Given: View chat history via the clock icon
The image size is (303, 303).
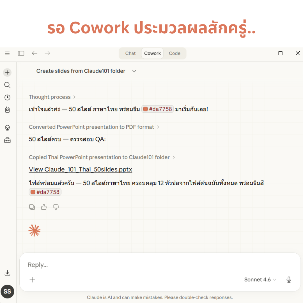Looking at the screenshot, I should click(x=7, y=97).
